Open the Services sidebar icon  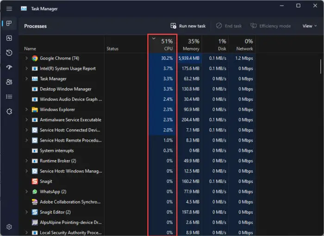[9, 112]
